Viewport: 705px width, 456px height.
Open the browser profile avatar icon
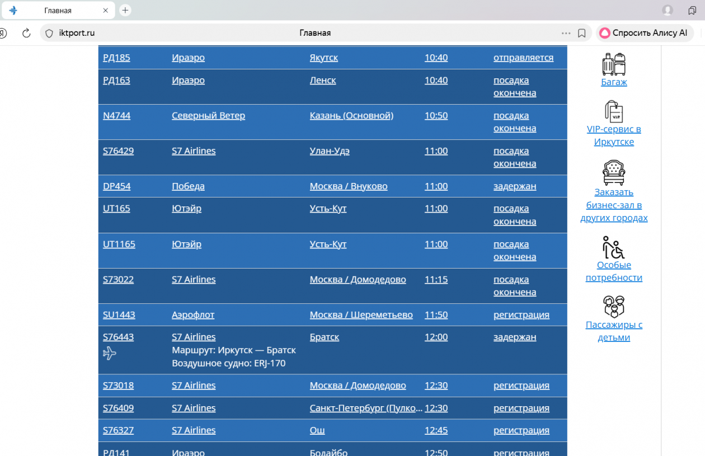point(667,10)
